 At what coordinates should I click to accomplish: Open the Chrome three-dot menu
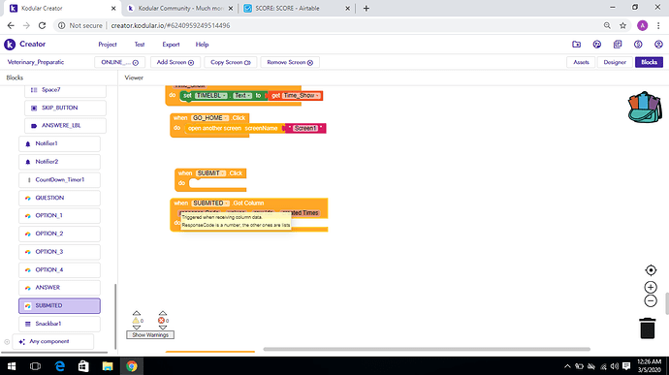[x=658, y=25]
